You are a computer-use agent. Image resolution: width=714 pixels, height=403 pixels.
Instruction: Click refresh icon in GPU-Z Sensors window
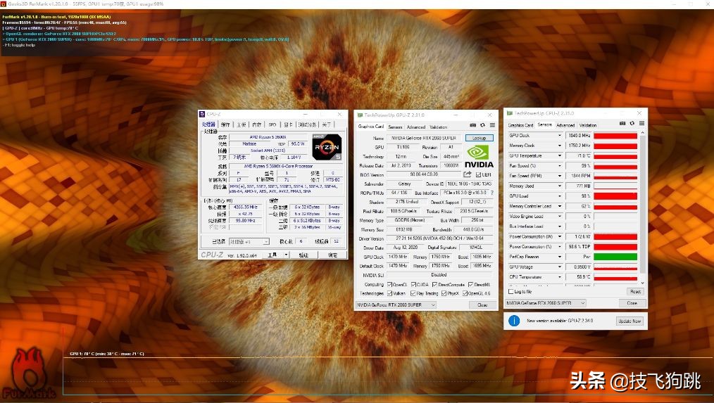coord(632,123)
